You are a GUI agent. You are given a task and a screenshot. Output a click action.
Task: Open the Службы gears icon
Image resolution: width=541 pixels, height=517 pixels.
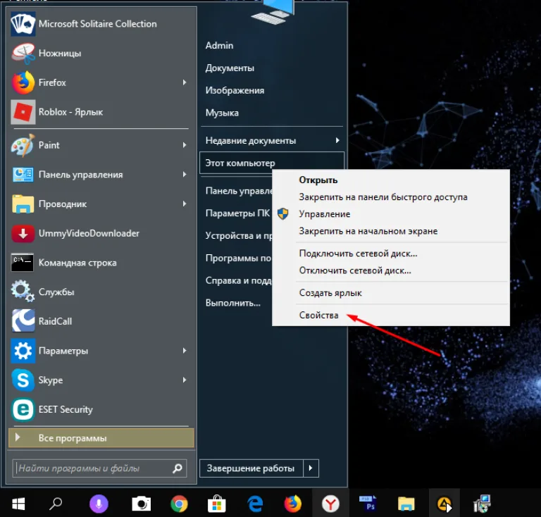click(23, 292)
